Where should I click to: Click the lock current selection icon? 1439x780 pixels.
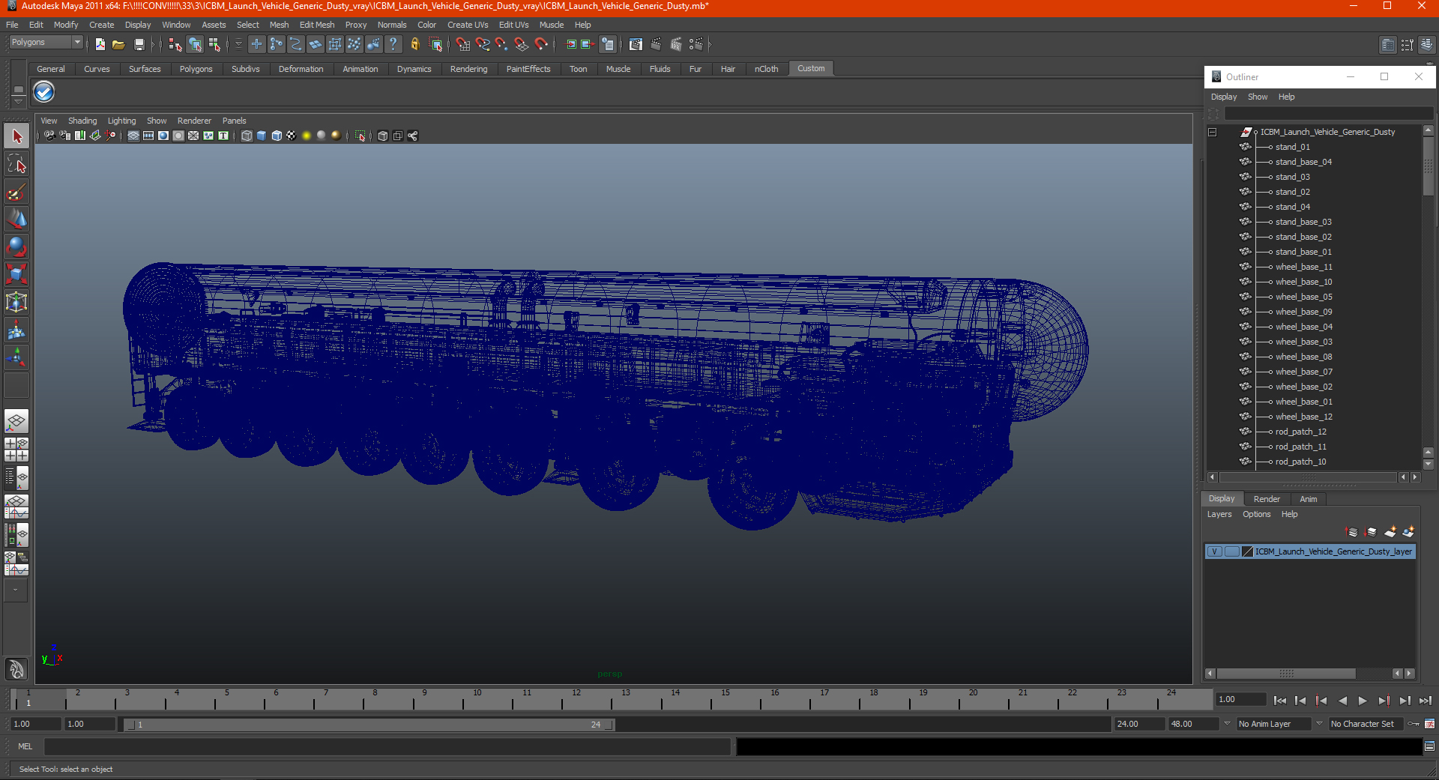pyautogui.click(x=414, y=45)
